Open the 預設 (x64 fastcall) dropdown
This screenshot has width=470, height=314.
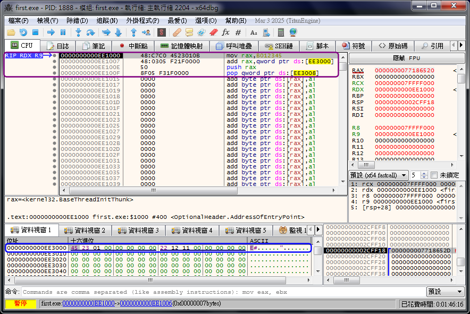pyautogui.click(x=378, y=175)
